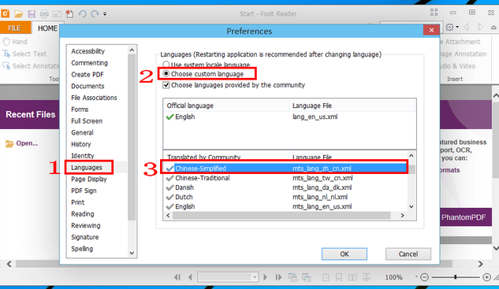Toggle Choose languages provided by the community checkbox

click(166, 85)
